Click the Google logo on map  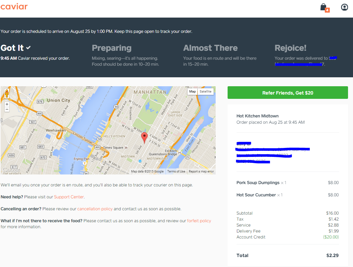11,169
